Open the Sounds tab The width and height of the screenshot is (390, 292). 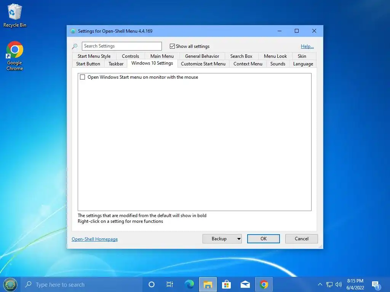tap(278, 64)
